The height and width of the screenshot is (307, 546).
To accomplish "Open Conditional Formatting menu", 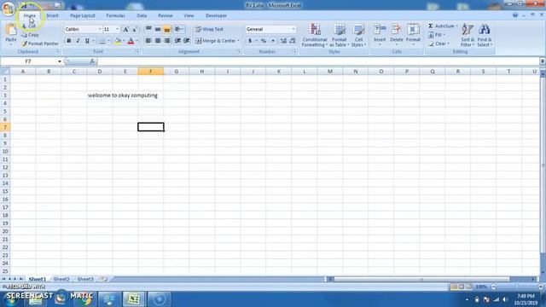I will (315, 35).
